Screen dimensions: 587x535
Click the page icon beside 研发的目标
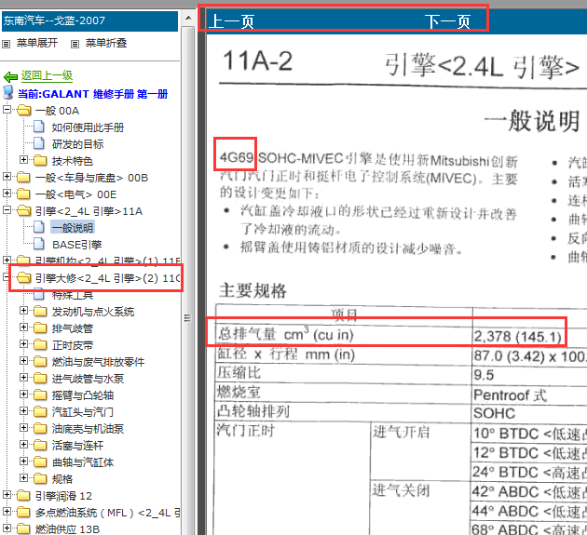point(39,143)
